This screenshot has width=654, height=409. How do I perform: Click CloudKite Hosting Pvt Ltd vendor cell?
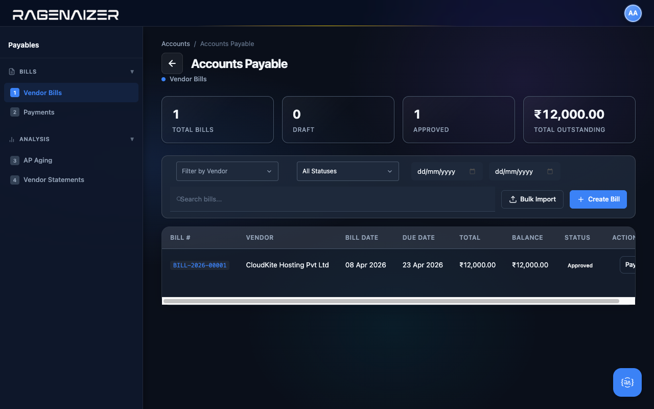(288, 265)
